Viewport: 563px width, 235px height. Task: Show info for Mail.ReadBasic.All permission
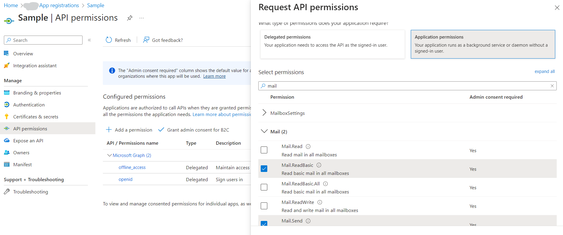[325, 184]
